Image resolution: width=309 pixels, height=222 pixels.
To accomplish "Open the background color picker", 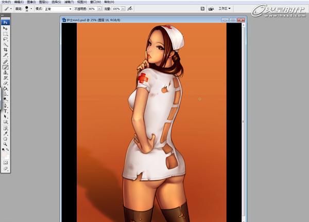I will click(x=7, y=157).
